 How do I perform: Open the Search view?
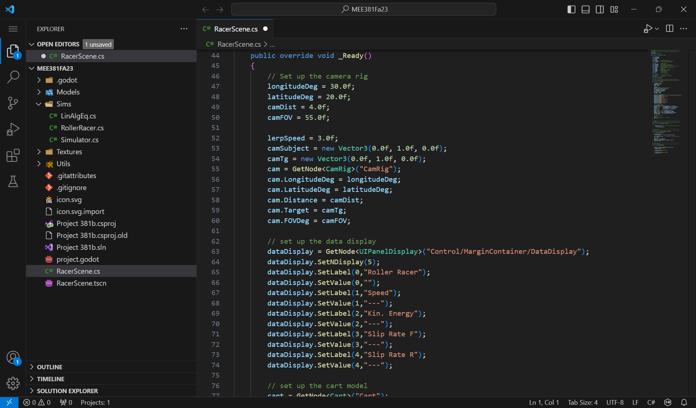coord(13,77)
